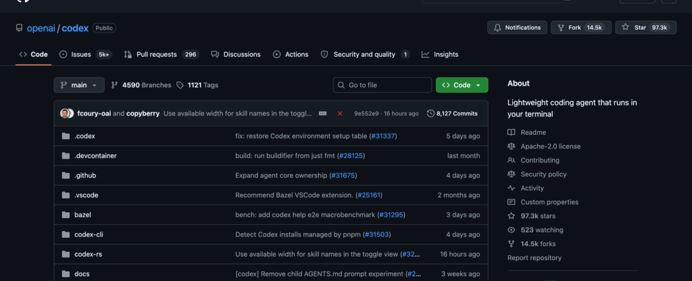Open the Custom properties link
This screenshot has height=281, width=692.
pyautogui.click(x=543, y=202)
